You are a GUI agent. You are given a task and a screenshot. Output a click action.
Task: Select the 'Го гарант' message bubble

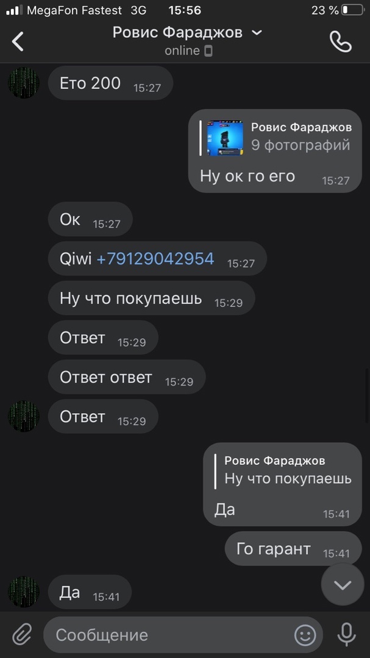(293, 549)
